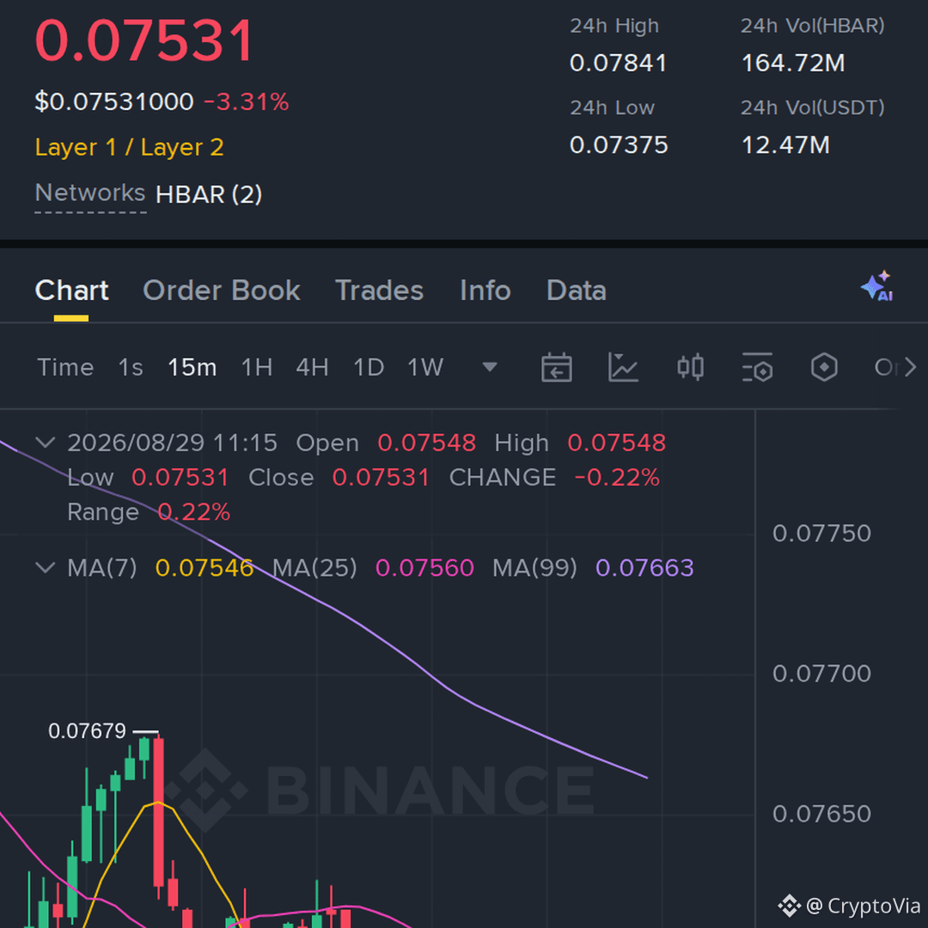Expand more toolbar options arrow
928x928 pixels.
[x=910, y=368]
